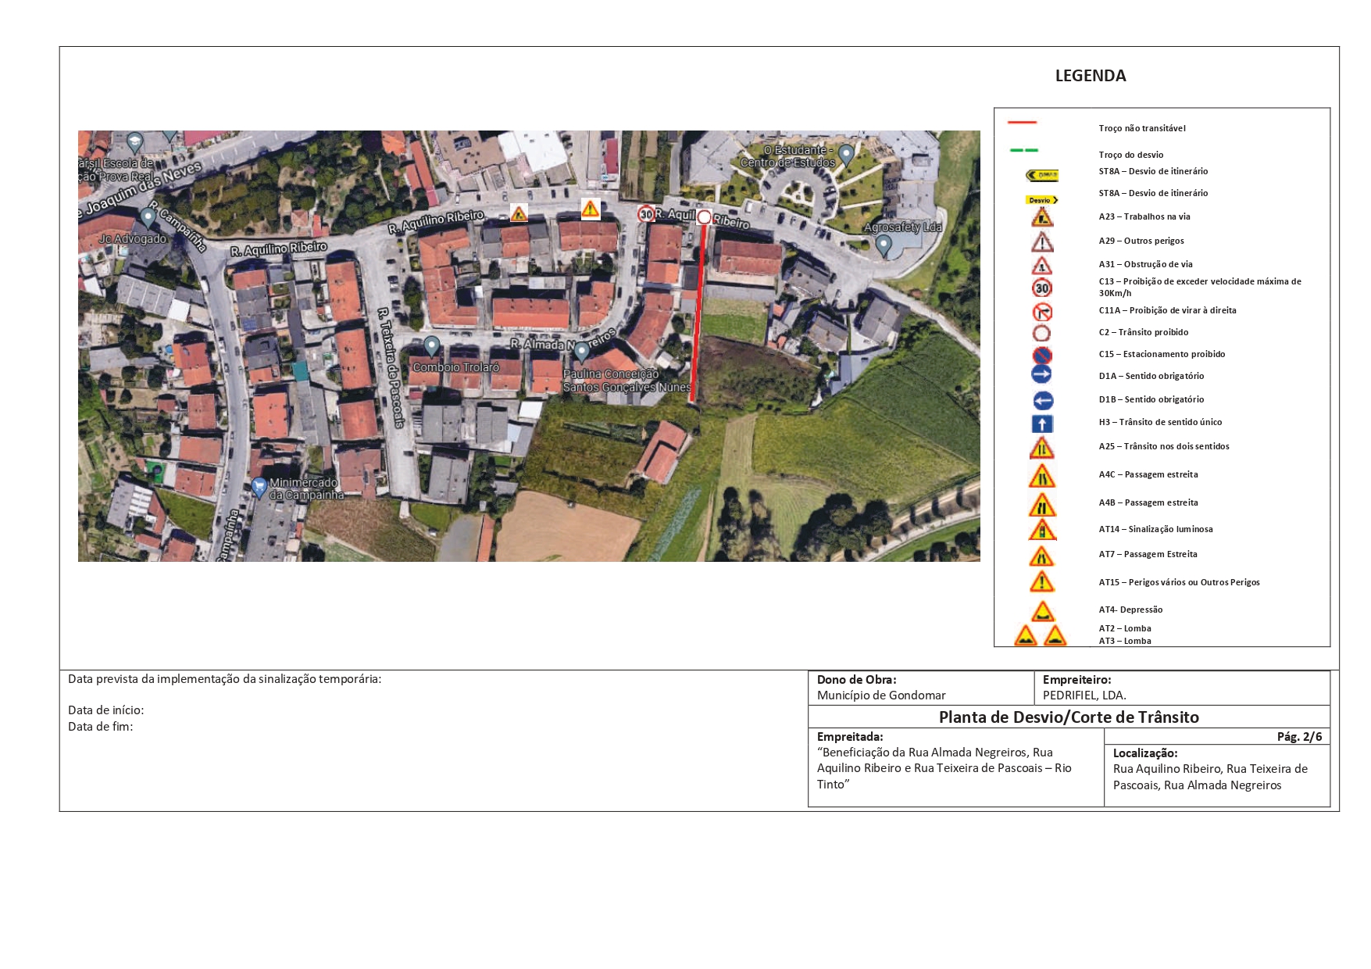Click the 'Empreiteiro:' label
1371x969 pixels.
[1076, 680]
